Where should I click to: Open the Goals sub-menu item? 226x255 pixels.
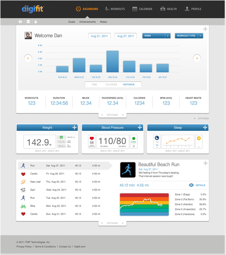(72, 21)
